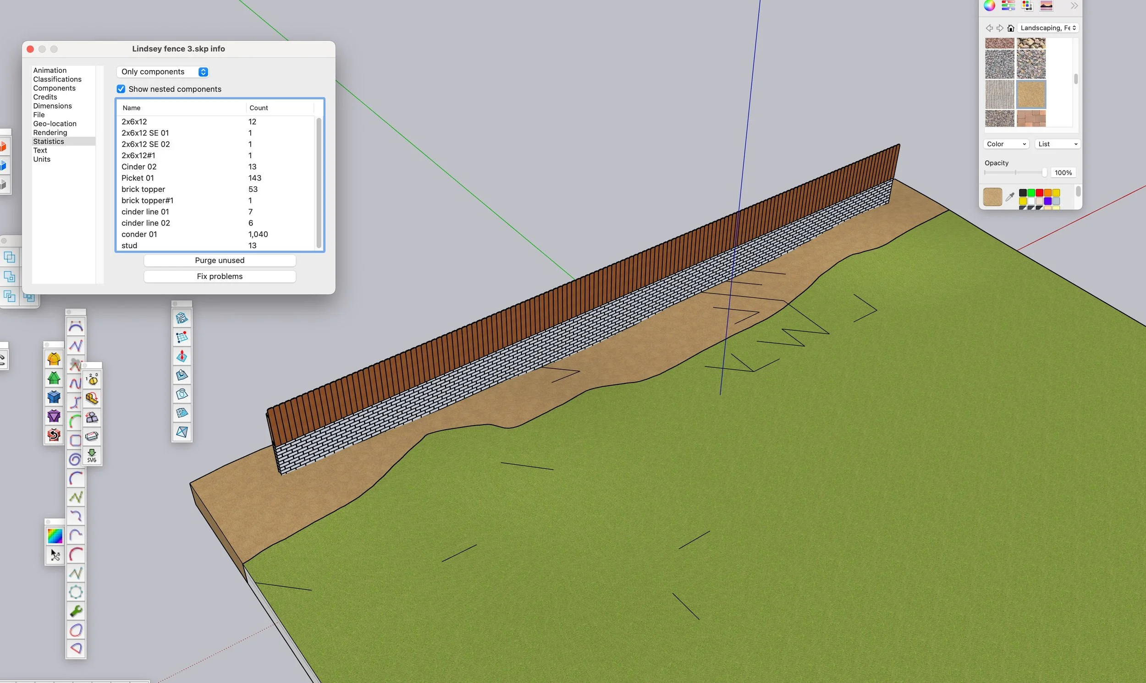
Task: Go to materials home list
Action: pyautogui.click(x=1011, y=28)
